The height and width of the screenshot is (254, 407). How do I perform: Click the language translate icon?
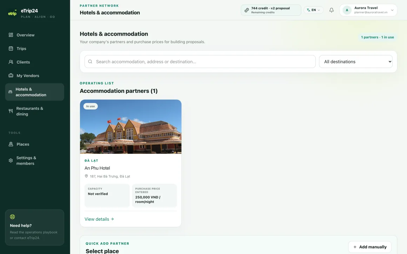tap(308, 10)
